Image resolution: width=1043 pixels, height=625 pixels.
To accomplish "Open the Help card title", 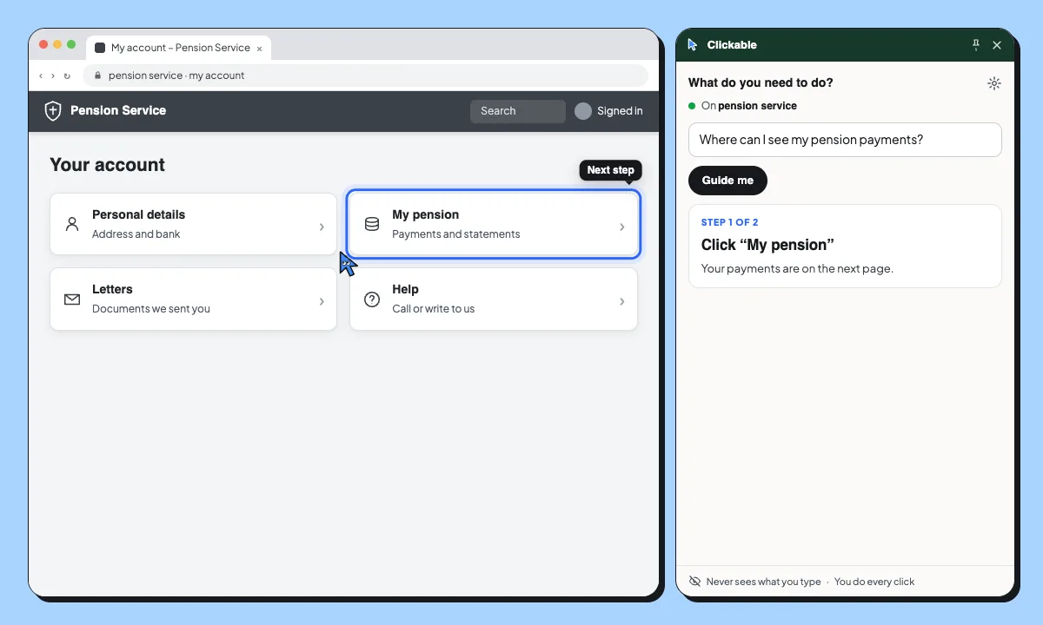I will (x=405, y=289).
